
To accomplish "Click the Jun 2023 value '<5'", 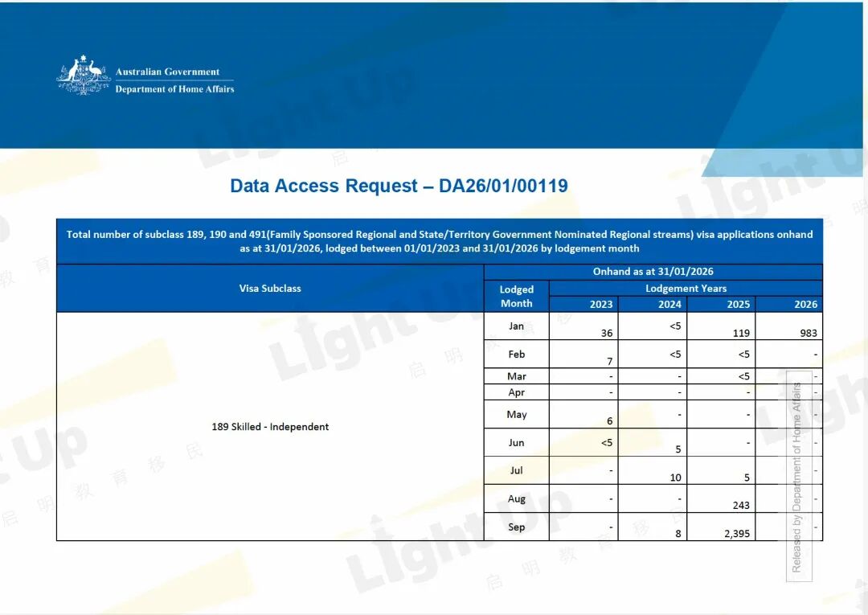I will pos(607,442).
